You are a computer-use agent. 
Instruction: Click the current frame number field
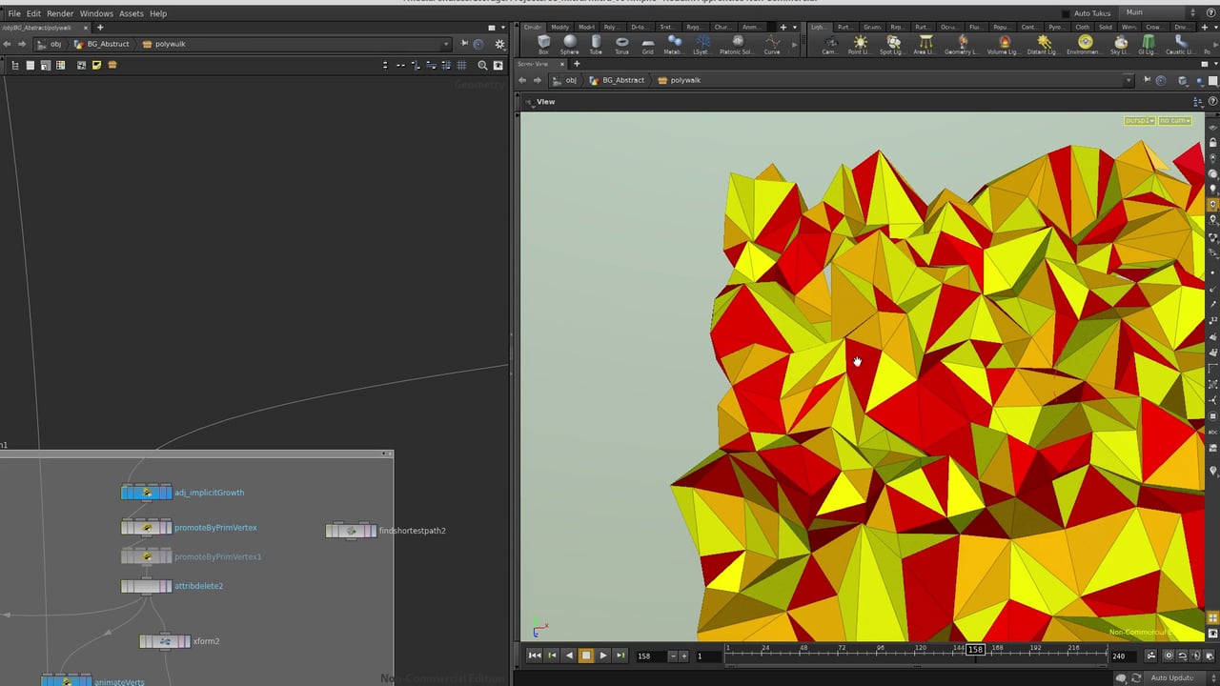click(x=651, y=656)
